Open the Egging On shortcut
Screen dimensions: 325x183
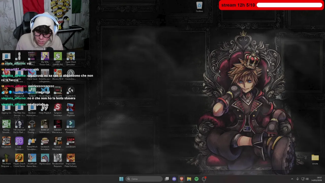6,109
